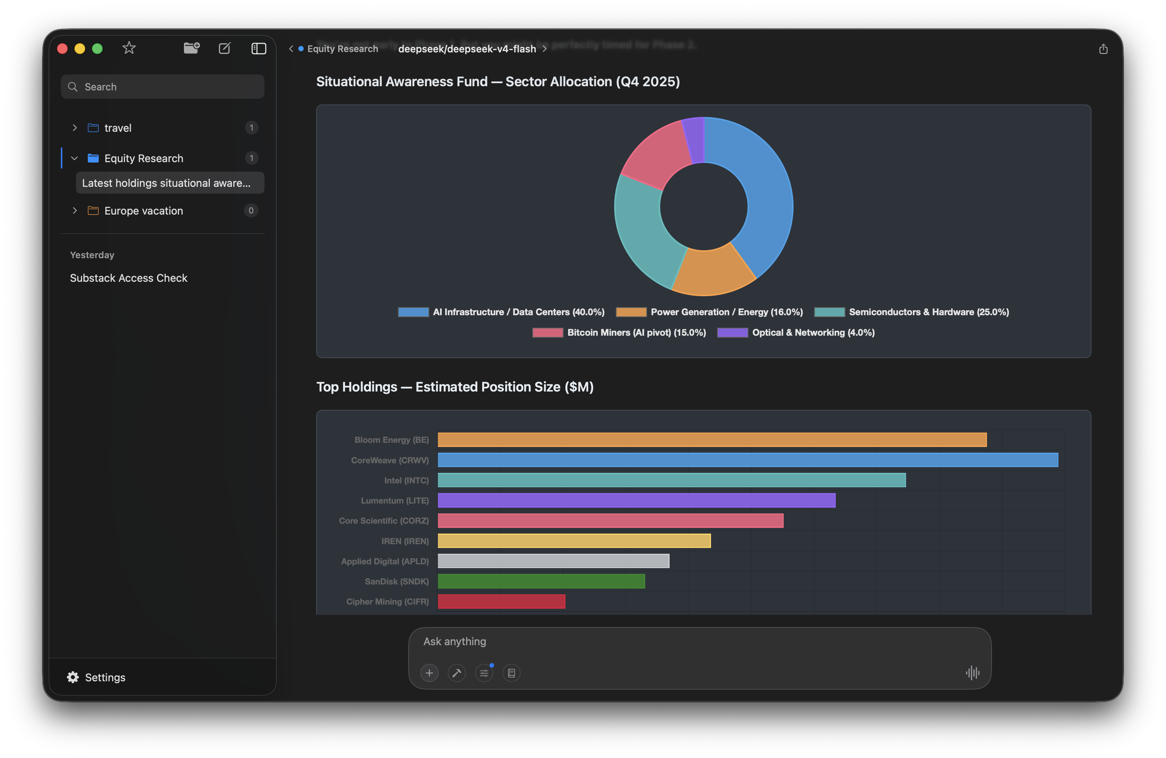Toggle the sidebar panel icon

259,48
